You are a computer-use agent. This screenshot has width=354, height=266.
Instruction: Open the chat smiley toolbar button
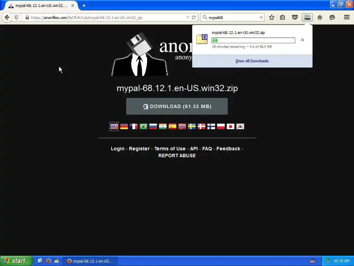point(332,17)
